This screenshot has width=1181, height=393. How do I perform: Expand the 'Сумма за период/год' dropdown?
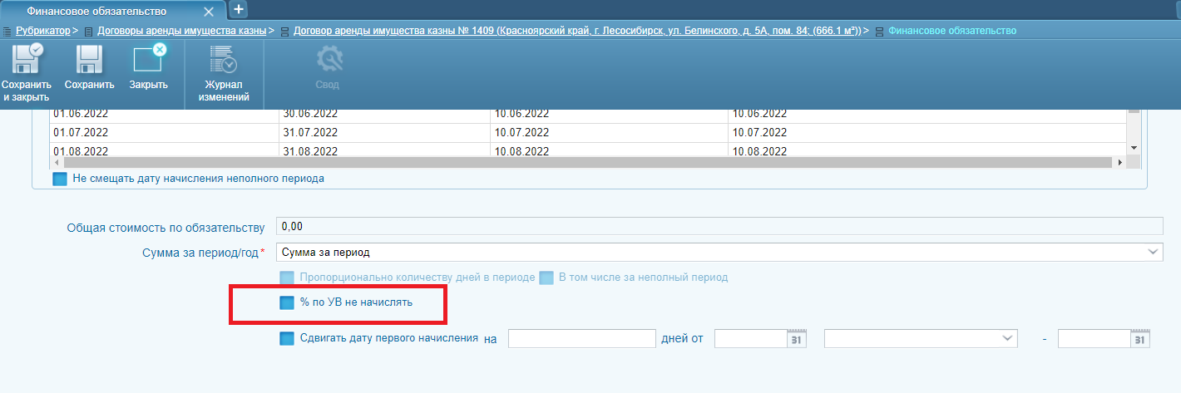(x=1153, y=252)
